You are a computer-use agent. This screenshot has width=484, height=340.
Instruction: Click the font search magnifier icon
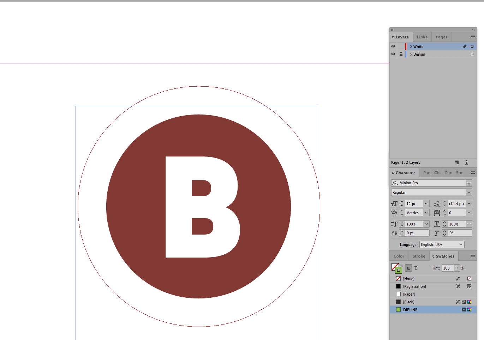point(395,183)
